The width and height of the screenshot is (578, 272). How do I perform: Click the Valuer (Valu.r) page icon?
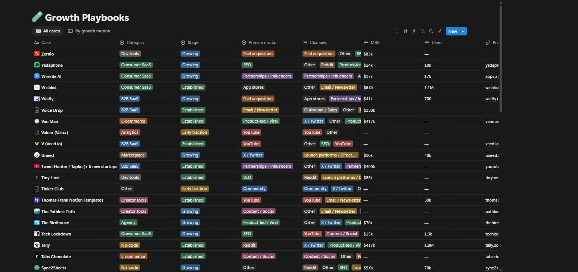37,132
